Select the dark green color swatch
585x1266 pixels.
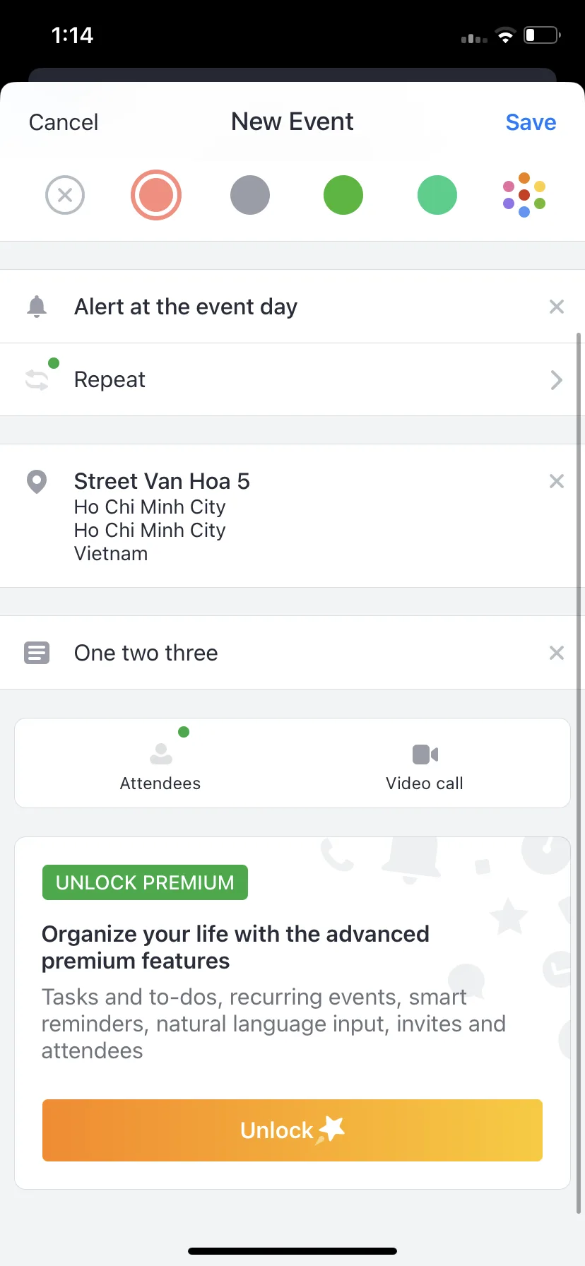point(343,195)
